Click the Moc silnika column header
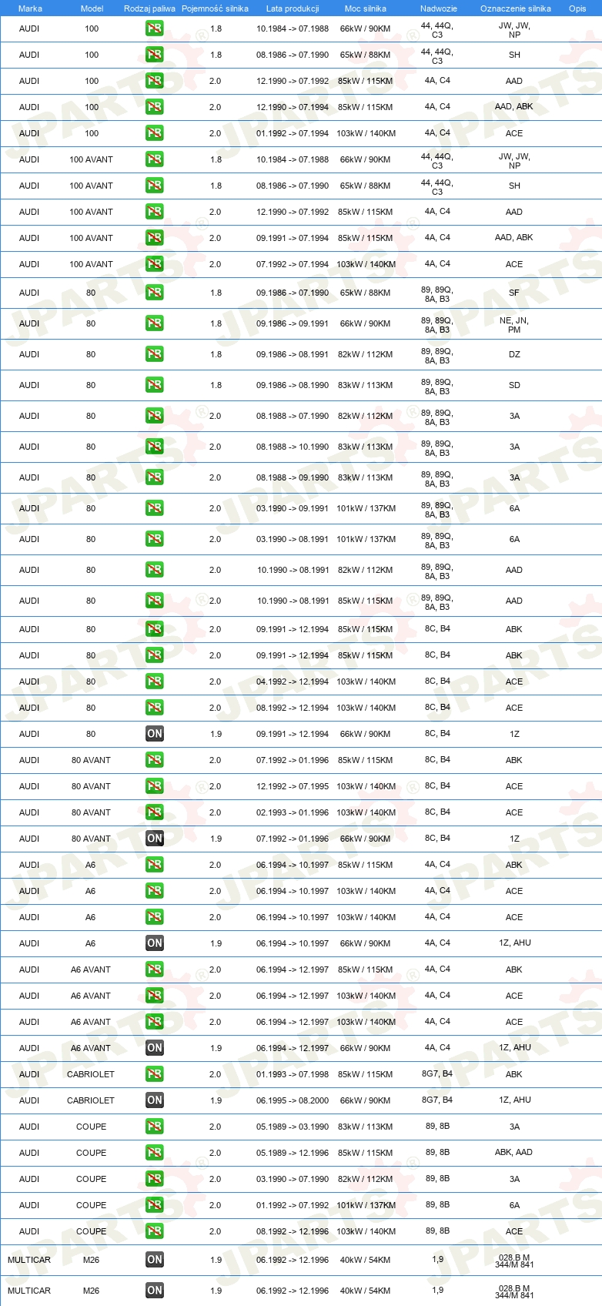This screenshot has width=602, height=1306. [366, 8]
